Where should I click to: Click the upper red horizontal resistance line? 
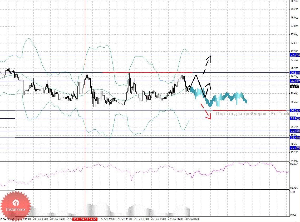point(147,72)
